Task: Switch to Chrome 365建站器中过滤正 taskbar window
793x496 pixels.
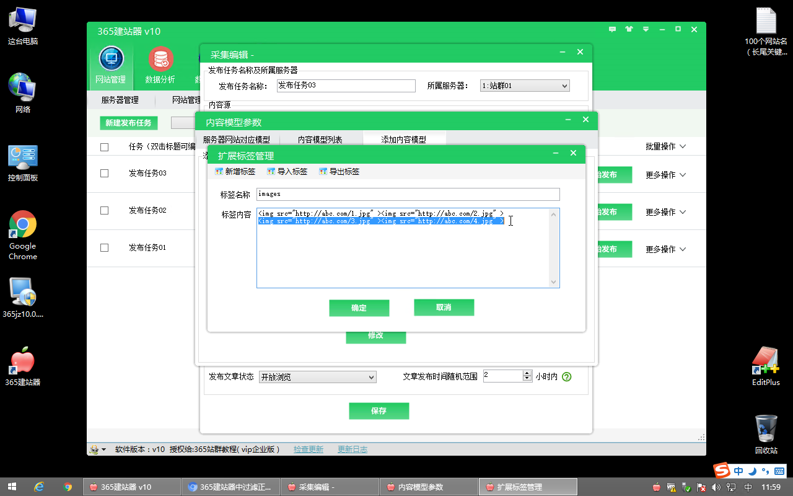Action: tap(230, 487)
